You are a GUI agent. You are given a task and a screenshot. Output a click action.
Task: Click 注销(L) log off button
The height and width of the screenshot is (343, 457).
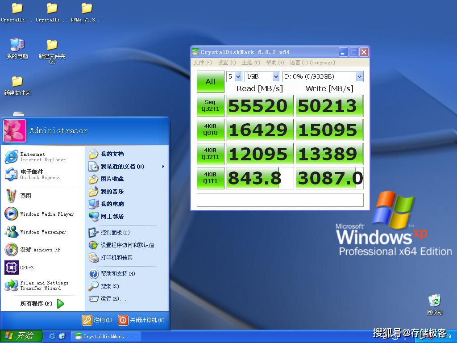(x=97, y=320)
